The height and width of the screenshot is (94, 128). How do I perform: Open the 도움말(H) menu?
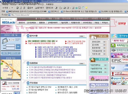50,4
